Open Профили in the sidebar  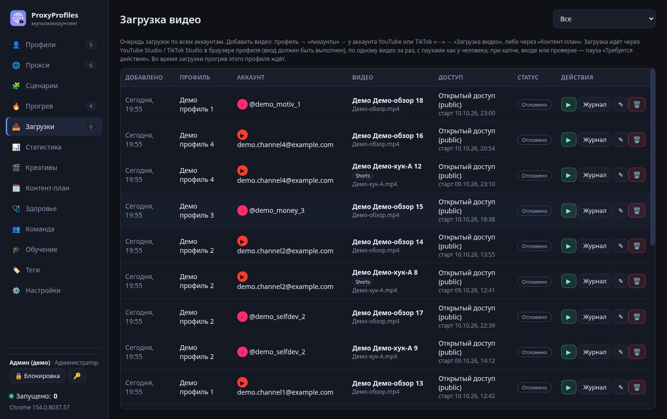pyautogui.click(x=54, y=45)
